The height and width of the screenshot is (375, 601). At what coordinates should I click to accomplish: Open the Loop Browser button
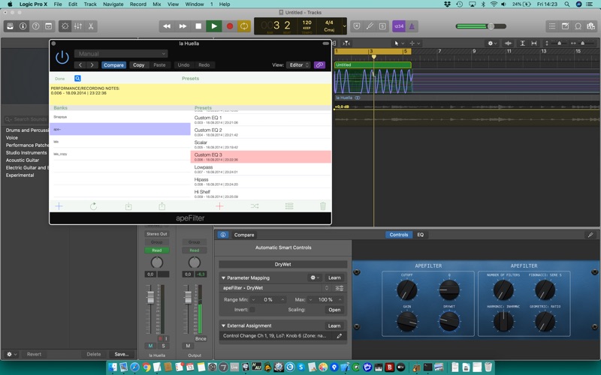(578, 26)
